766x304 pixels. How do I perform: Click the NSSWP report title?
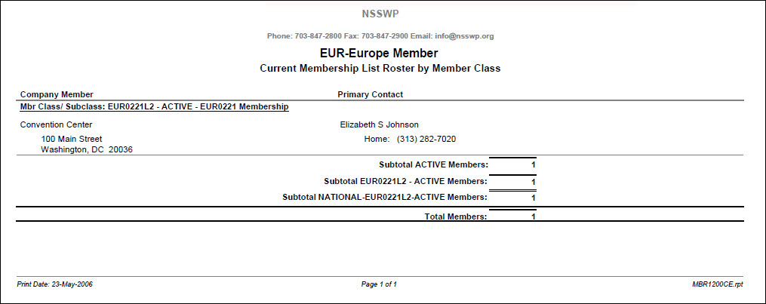[x=380, y=14]
